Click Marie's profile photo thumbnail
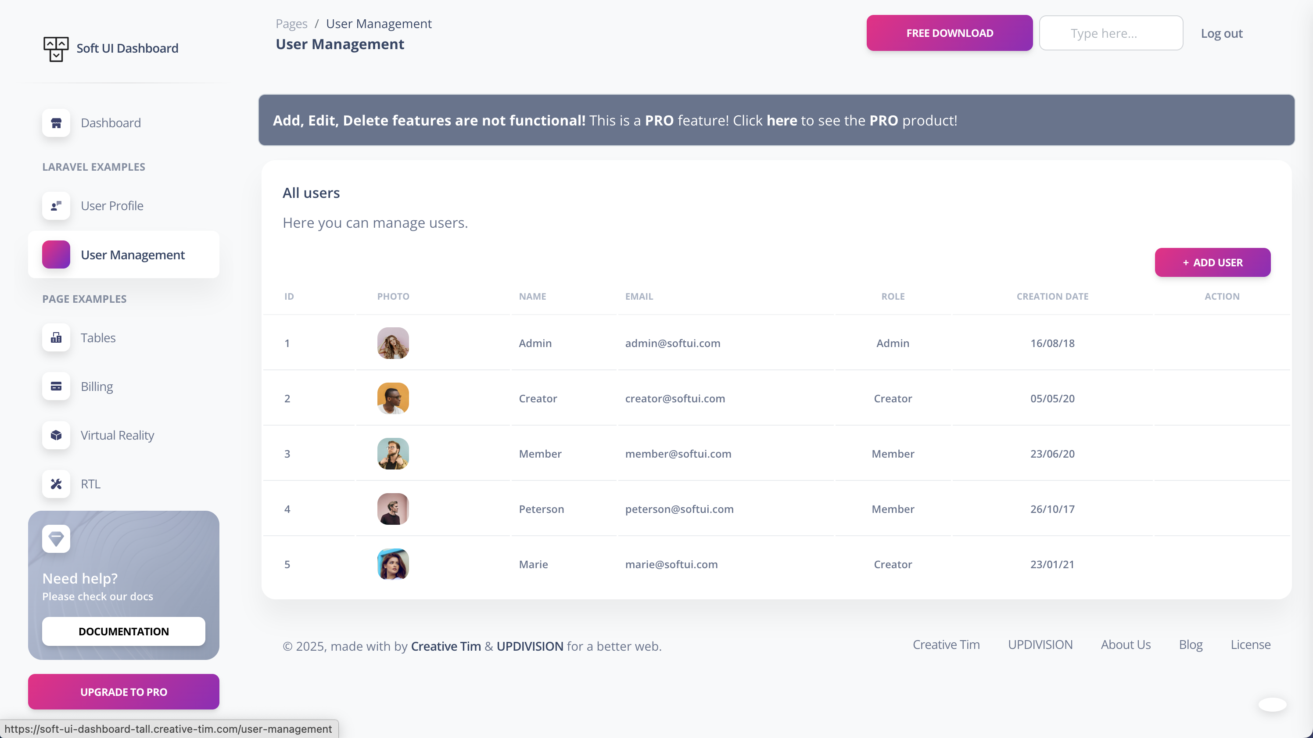The width and height of the screenshot is (1313, 738). coord(393,564)
